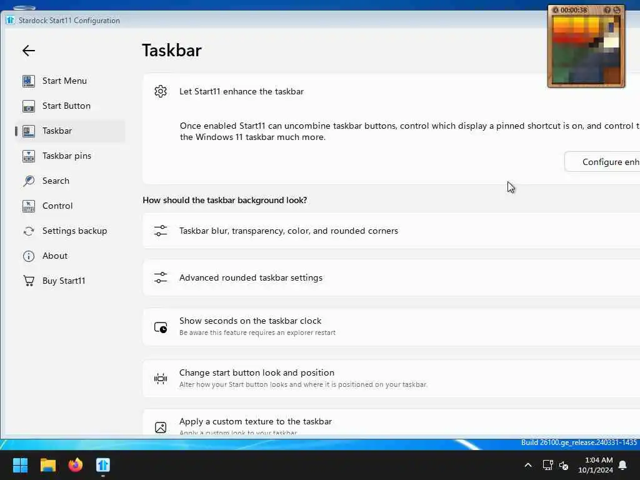This screenshot has height=480, width=640.
Task: Click the Search magnifier sidebar icon
Action: [29, 181]
